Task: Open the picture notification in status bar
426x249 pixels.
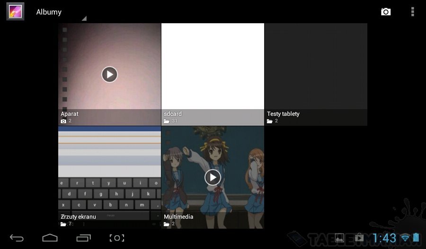Action: [339, 238]
